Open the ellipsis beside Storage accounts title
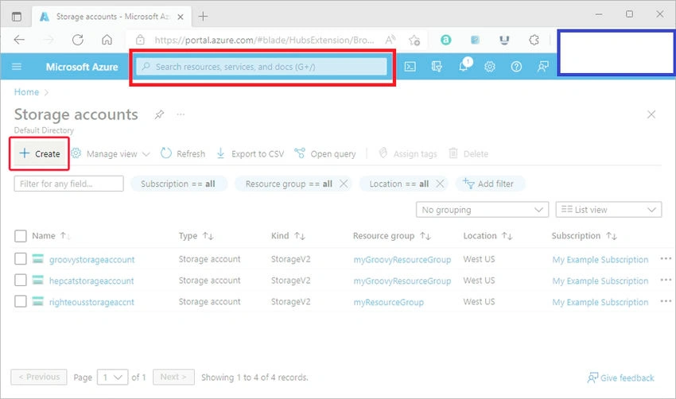Screen dimensions: 676x399 181,114
